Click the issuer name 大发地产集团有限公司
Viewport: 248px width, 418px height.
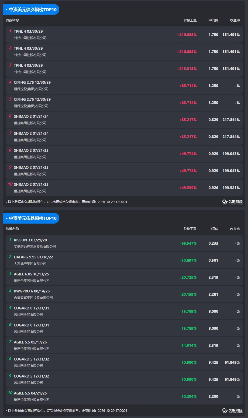click(x=30, y=264)
